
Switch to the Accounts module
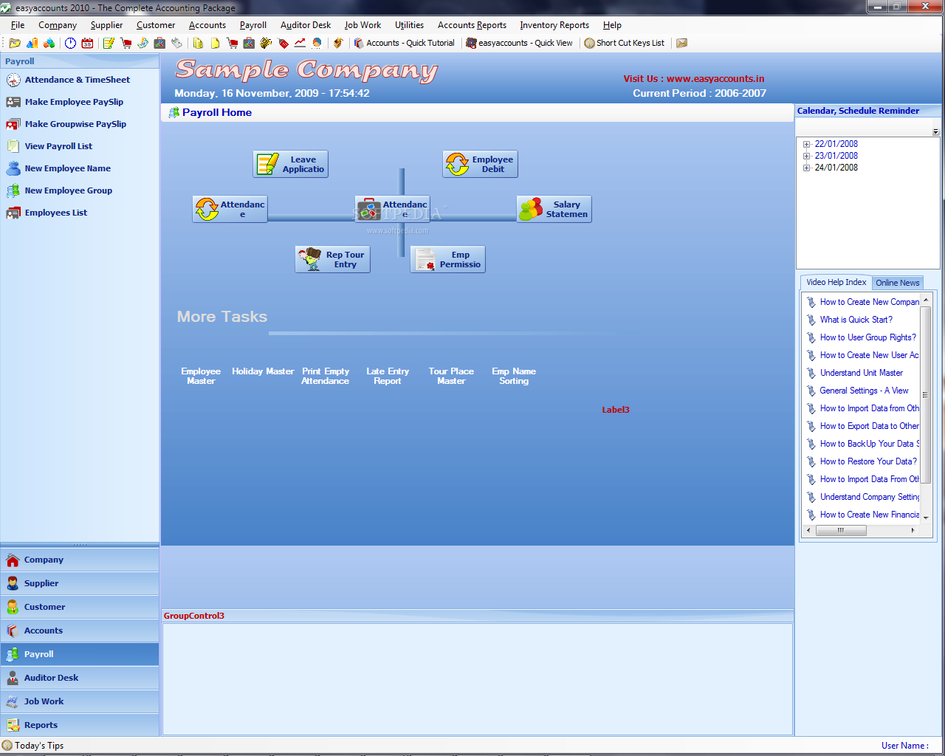click(x=80, y=630)
